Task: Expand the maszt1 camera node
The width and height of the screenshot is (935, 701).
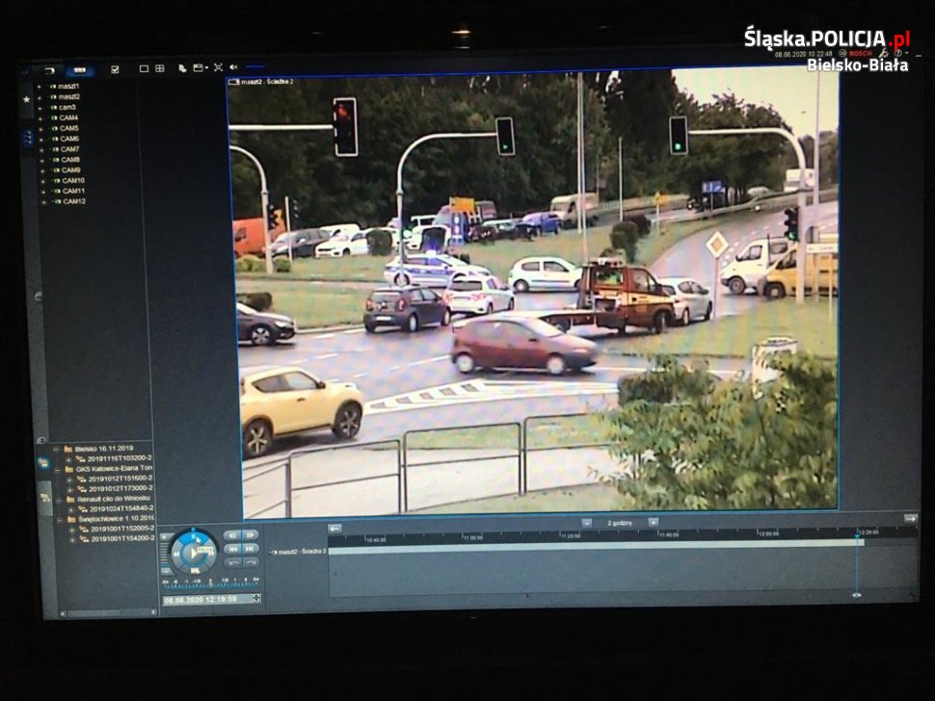Action: coord(40,87)
